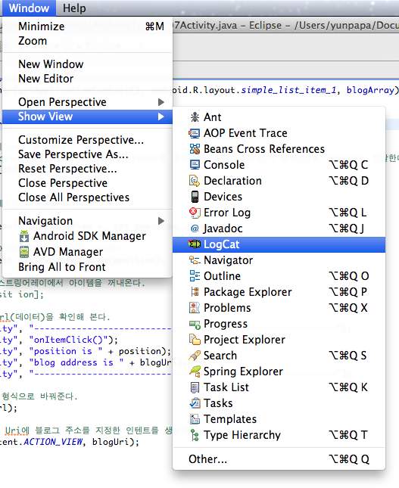Image resolution: width=399 pixels, height=488 pixels.
Task: Click the Javadoc @ icon
Action: coord(195,228)
